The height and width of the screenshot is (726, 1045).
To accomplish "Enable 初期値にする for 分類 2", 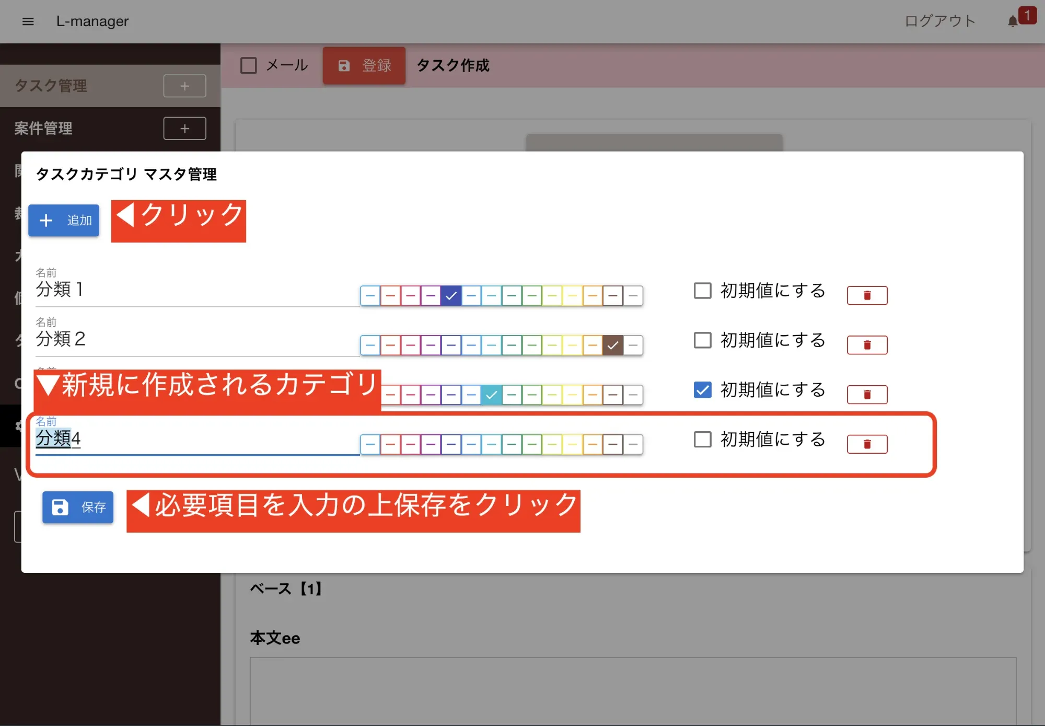I will [x=702, y=340].
